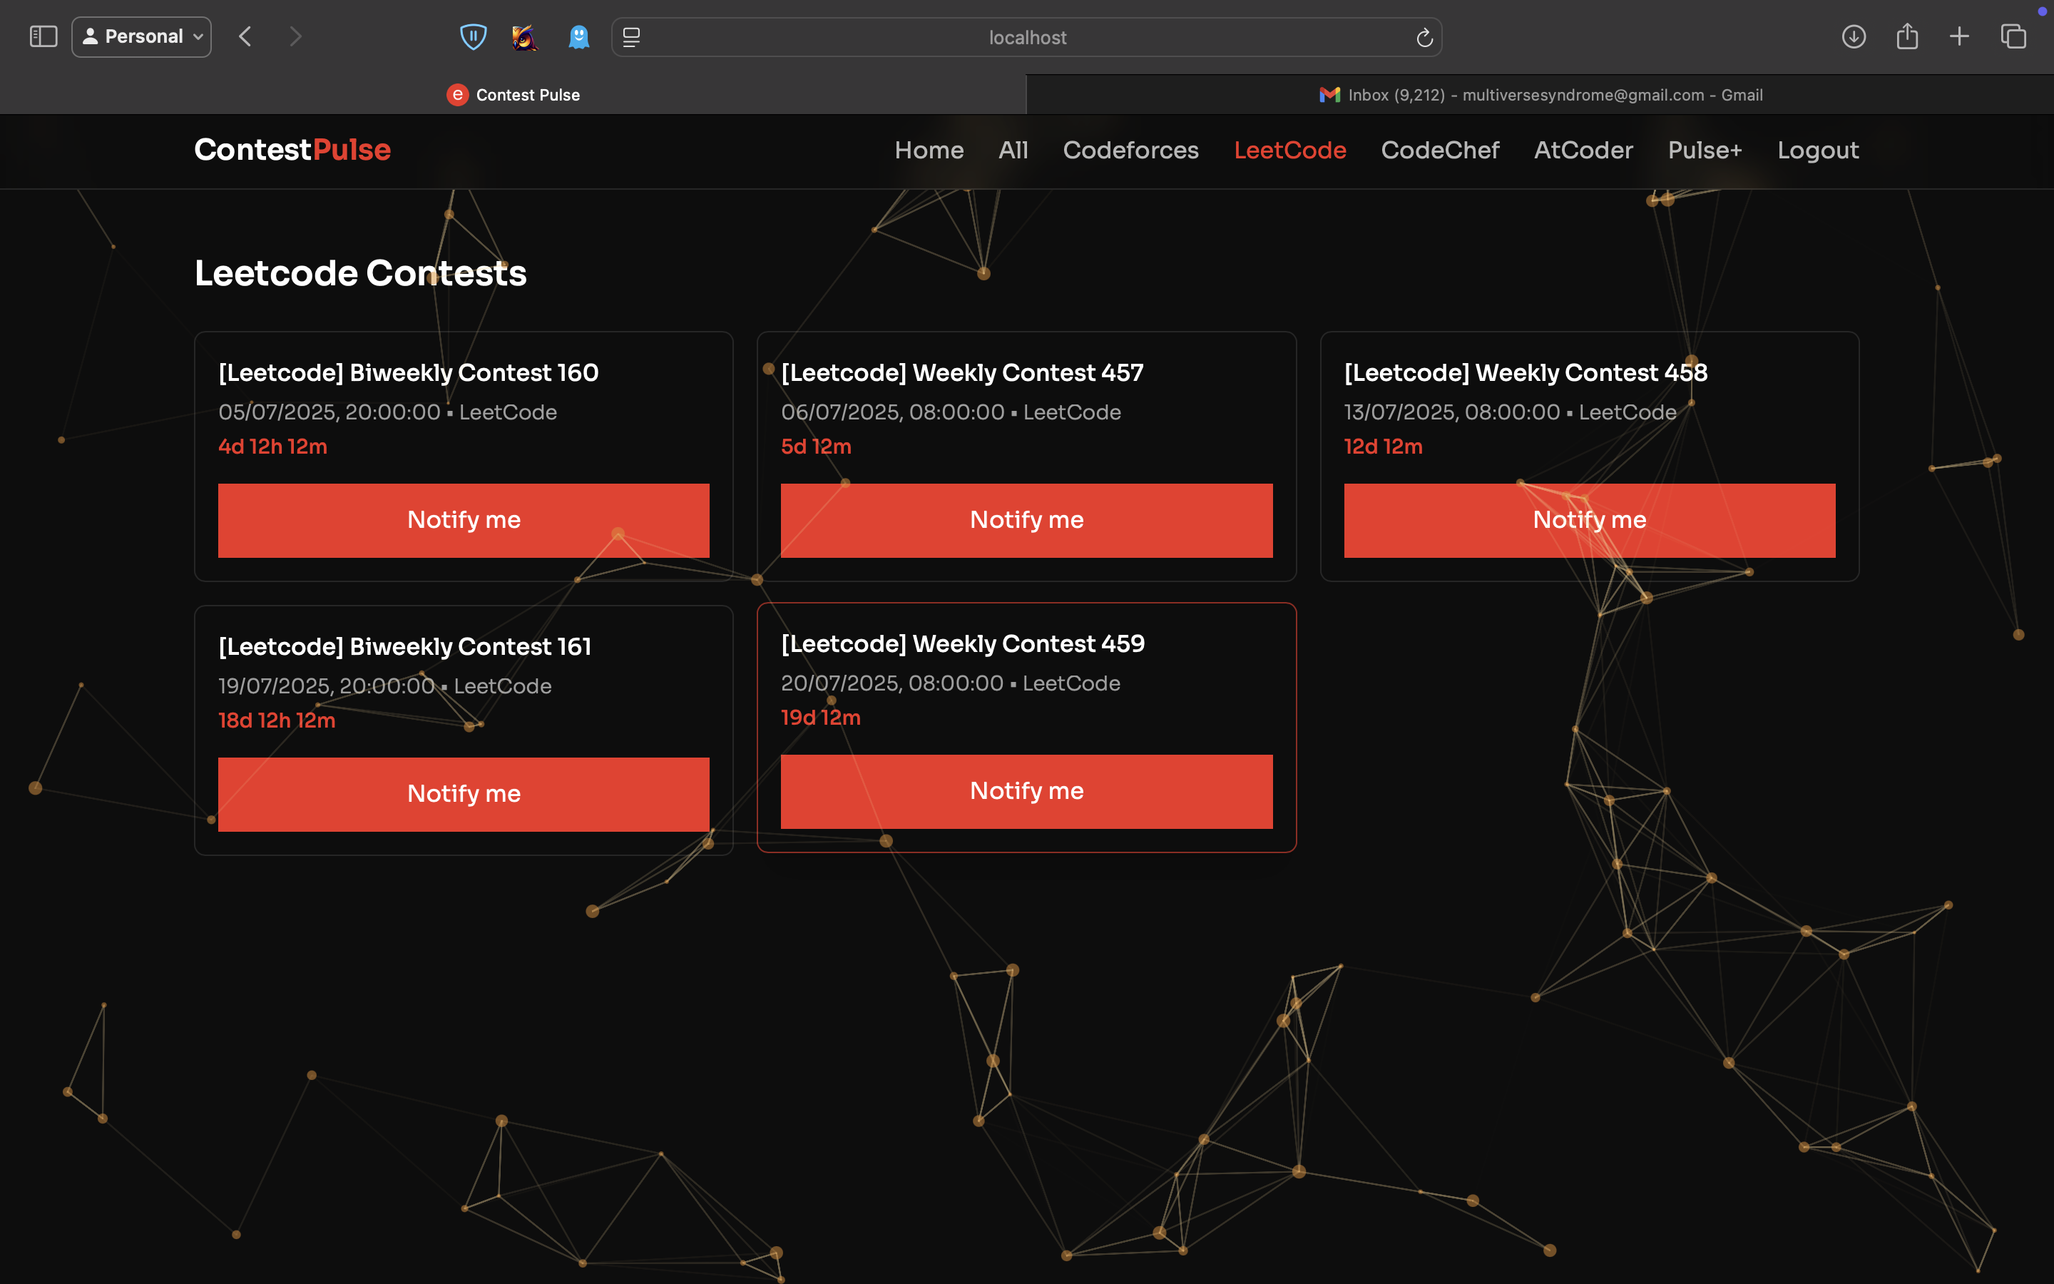Viewport: 2054px width, 1284px height.
Task: Go forward with the forward arrow
Action: coord(295,36)
